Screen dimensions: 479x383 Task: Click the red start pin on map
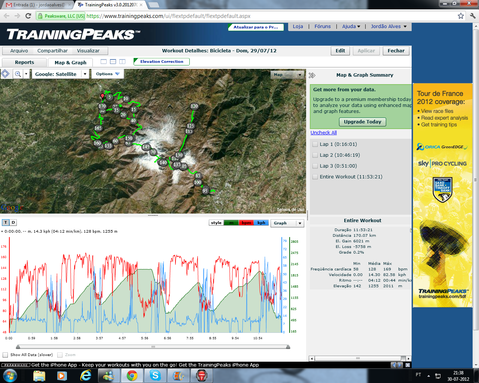click(x=103, y=96)
